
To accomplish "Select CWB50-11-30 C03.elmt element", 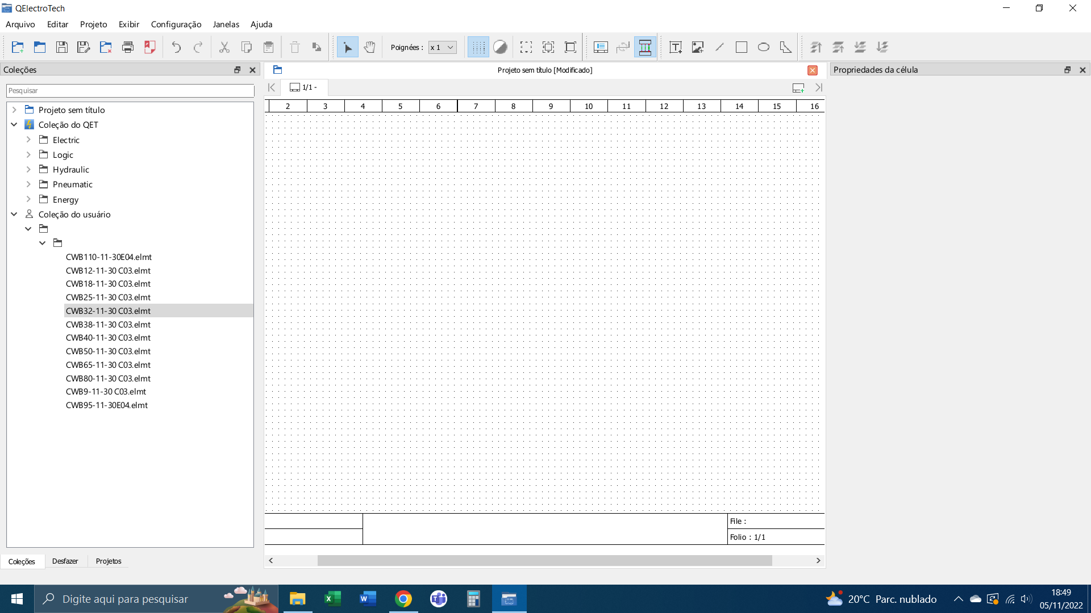I will pyautogui.click(x=108, y=351).
